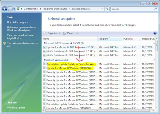Viewport: 160px width, 114px height.
Task: Open the Views dropdown arrow
Action: coord(77,33)
